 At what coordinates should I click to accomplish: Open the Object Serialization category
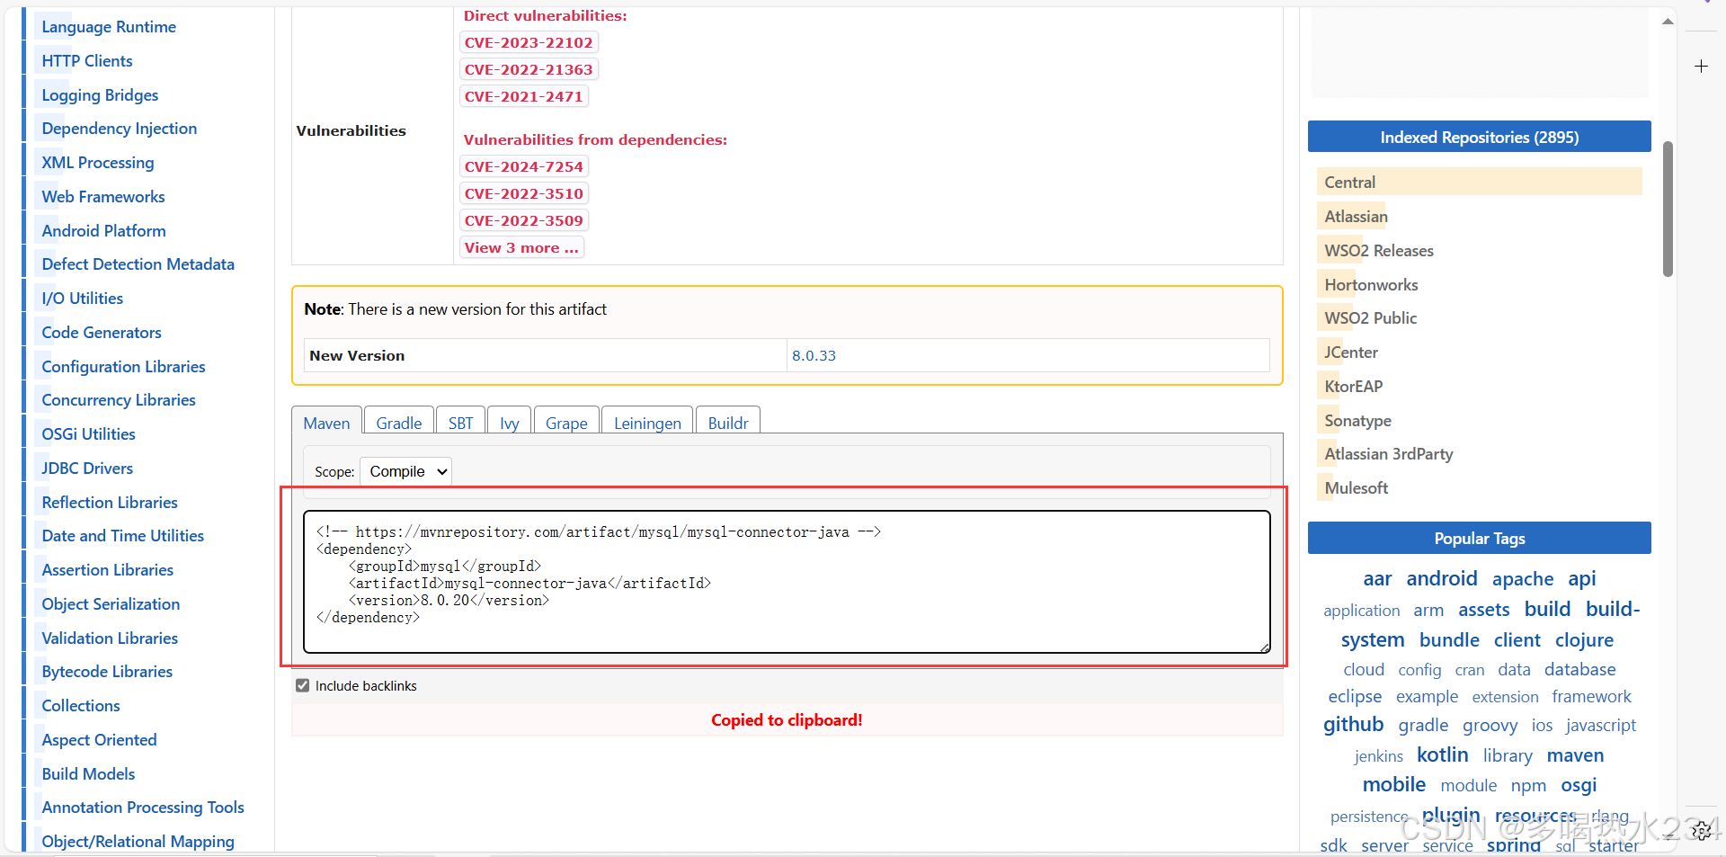[111, 604]
